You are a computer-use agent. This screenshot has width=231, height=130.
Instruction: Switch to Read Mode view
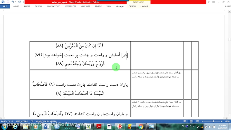coord(185,121)
